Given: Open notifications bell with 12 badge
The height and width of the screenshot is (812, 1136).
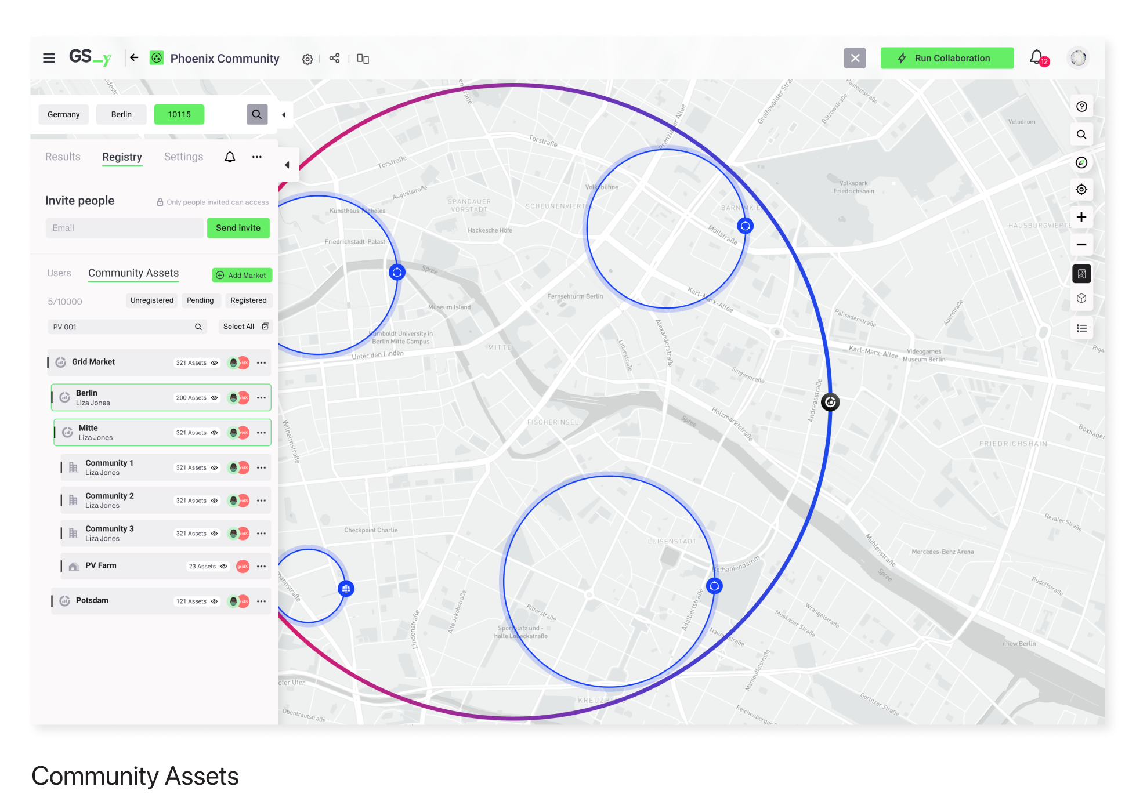Looking at the screenshot, I should tap(1039, 58).
